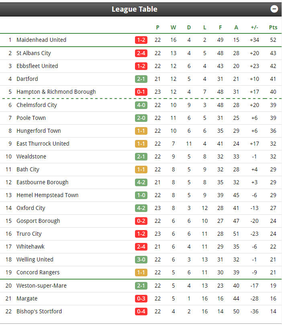
Task: Select the League Table title bar
Action: point(141,9)
